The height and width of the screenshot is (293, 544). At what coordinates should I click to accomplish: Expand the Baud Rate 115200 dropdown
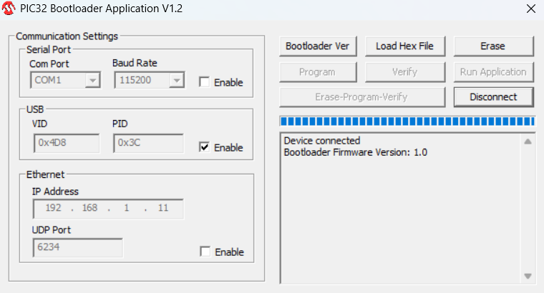pyautogui.click(x=149, y=80)
